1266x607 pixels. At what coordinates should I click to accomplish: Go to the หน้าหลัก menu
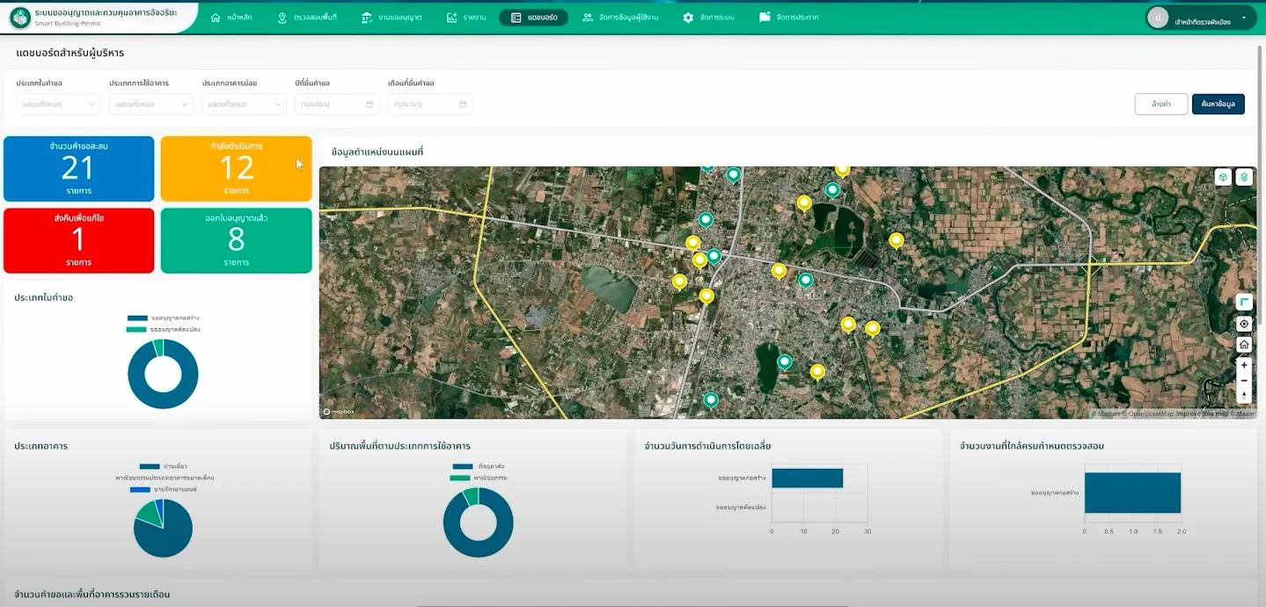231,18
